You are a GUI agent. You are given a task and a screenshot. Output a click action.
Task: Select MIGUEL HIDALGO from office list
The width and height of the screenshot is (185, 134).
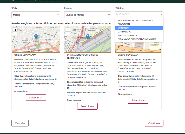(x=127, y=36)
